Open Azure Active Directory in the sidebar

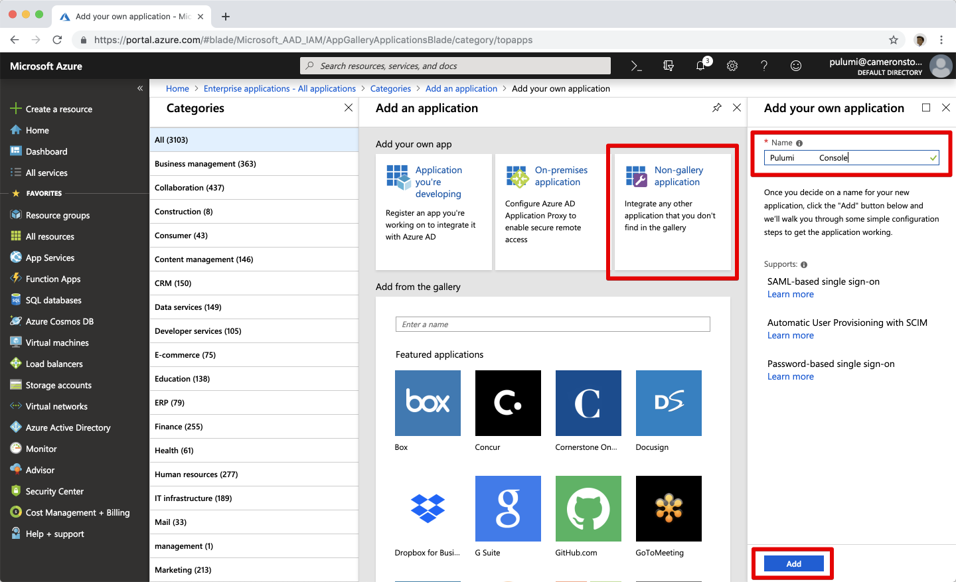[x=68, y=427]
